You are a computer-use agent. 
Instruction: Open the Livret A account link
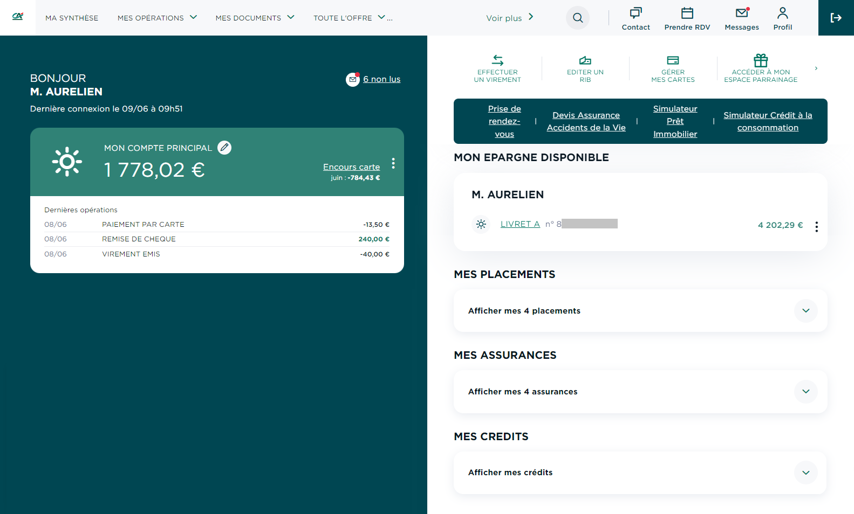[520, 224]
